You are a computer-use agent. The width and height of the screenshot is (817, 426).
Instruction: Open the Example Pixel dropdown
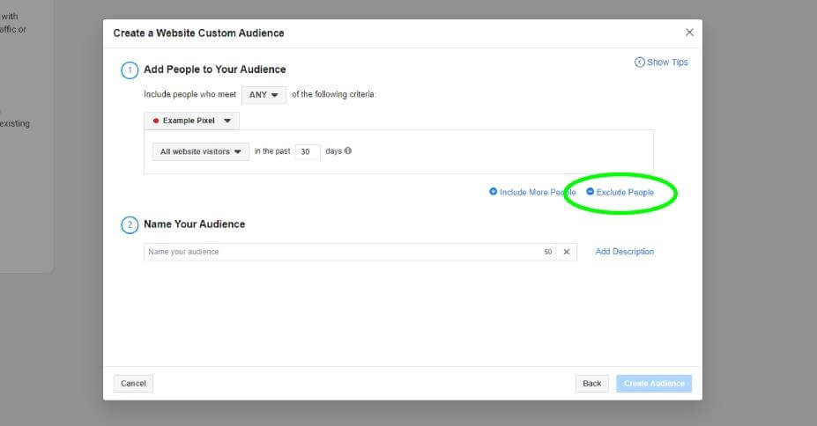tap(191, 121)
